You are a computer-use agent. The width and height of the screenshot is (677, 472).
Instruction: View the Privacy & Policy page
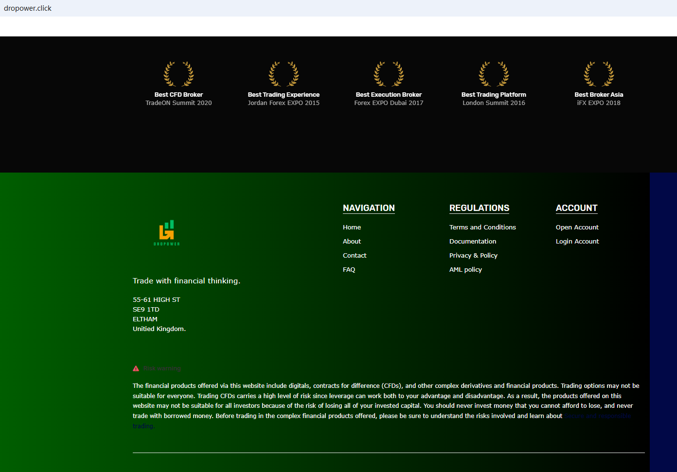point(473,255)
